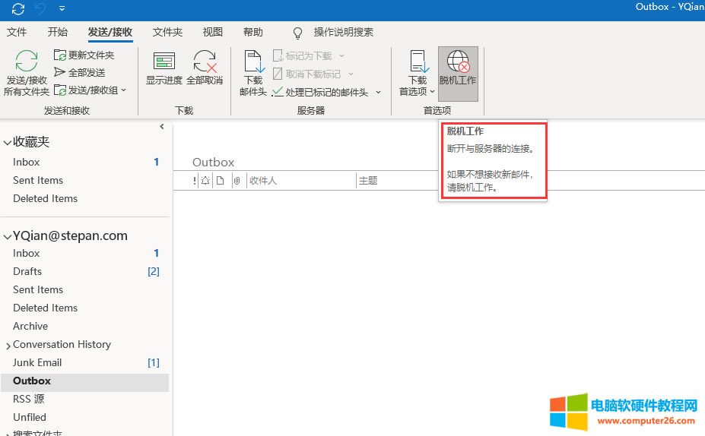The image size is (705, 436).
Task: Open Deleted Items under YQian@stepan.com
Action: (84, 308)
